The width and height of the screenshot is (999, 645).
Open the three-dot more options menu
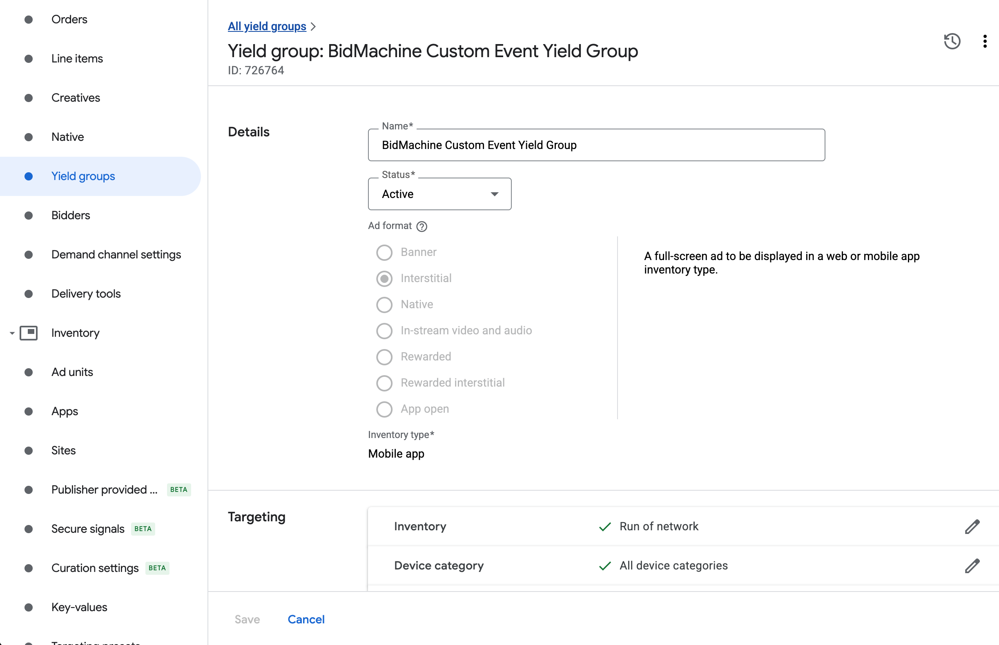(984, 41)
